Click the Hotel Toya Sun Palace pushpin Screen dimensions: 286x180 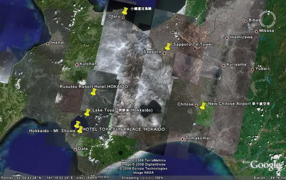pos(80,130)
